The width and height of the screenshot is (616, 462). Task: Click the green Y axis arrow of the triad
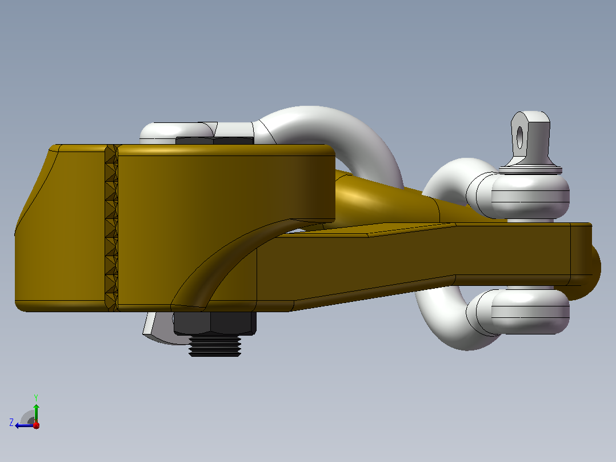36,412
